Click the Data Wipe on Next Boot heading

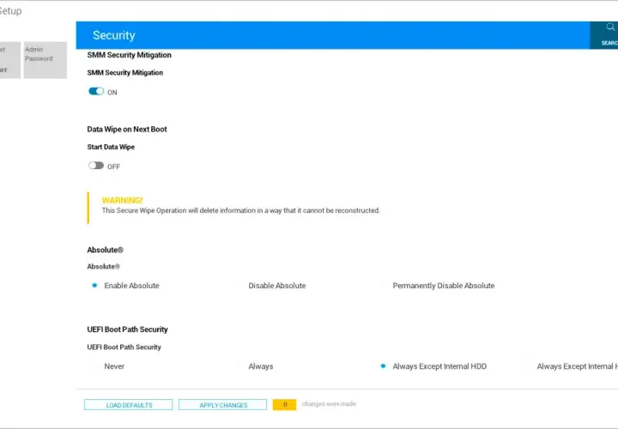127,130
